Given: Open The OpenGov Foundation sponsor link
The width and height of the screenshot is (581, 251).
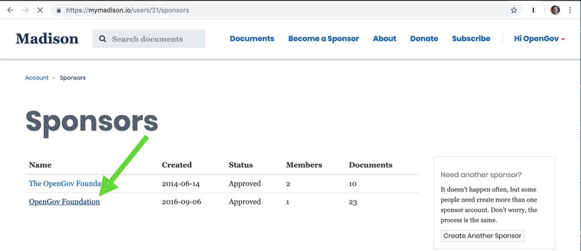Looking at the screenshot, I should tap(65, 184).
